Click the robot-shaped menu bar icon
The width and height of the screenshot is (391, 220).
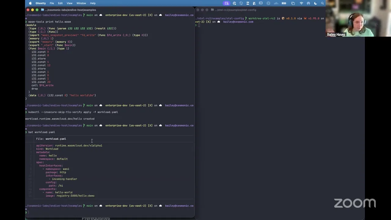pyautogui.click(x=254, y=3)
